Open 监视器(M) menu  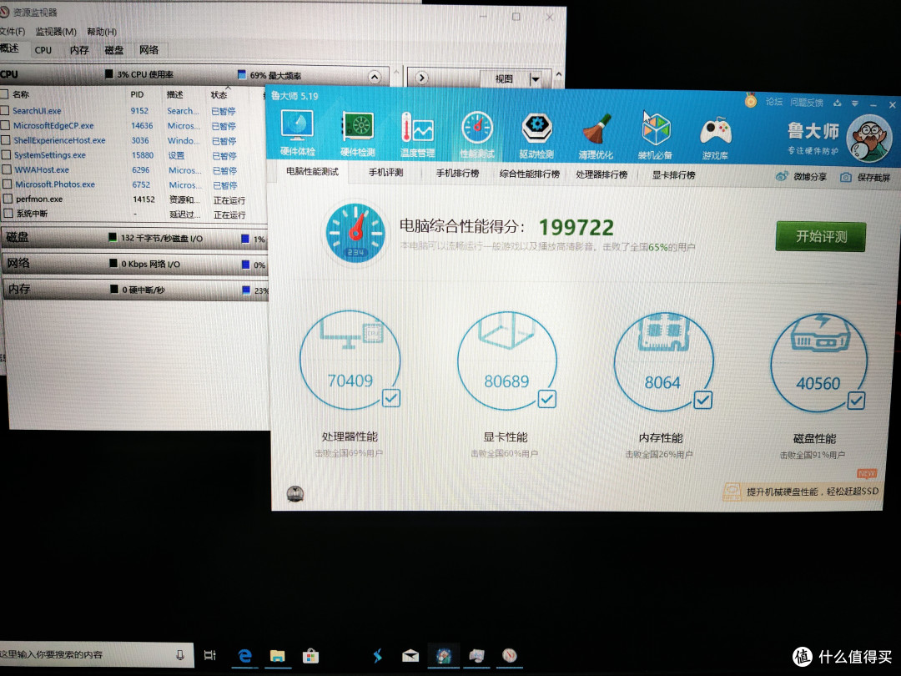pyautogui.click(x=56, y=31)
